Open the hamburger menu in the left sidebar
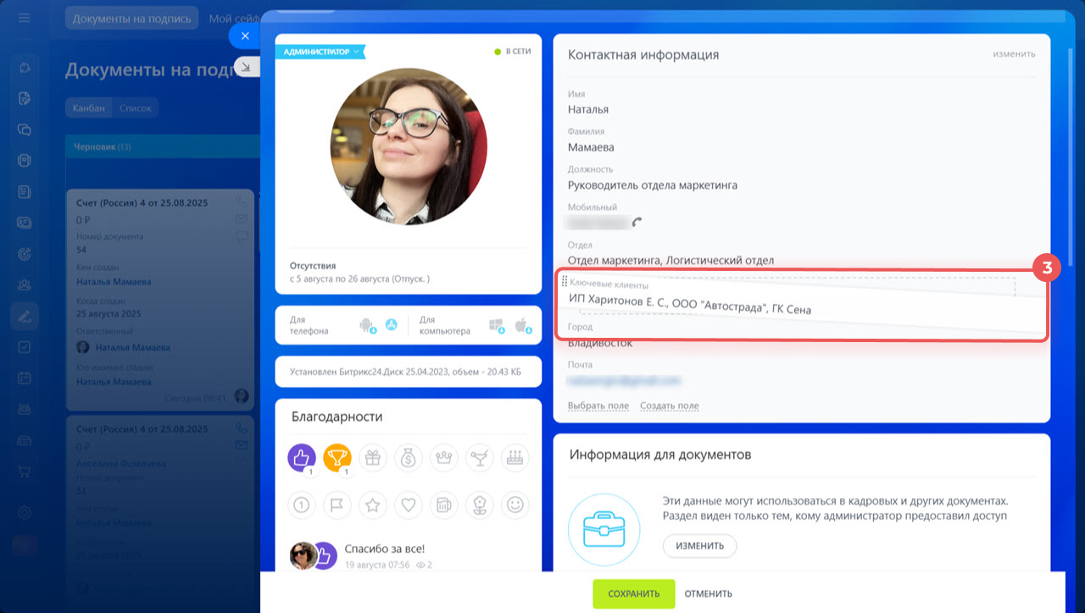This screenshot has height=613, width=1085. [24, 18]
